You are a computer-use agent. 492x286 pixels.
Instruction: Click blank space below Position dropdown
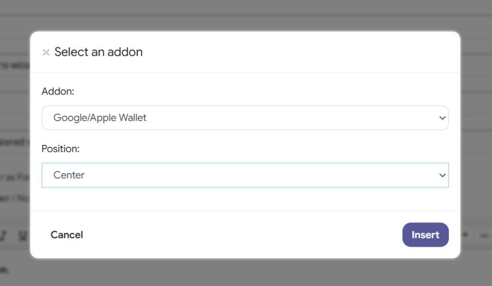click(x=245, y=199)
